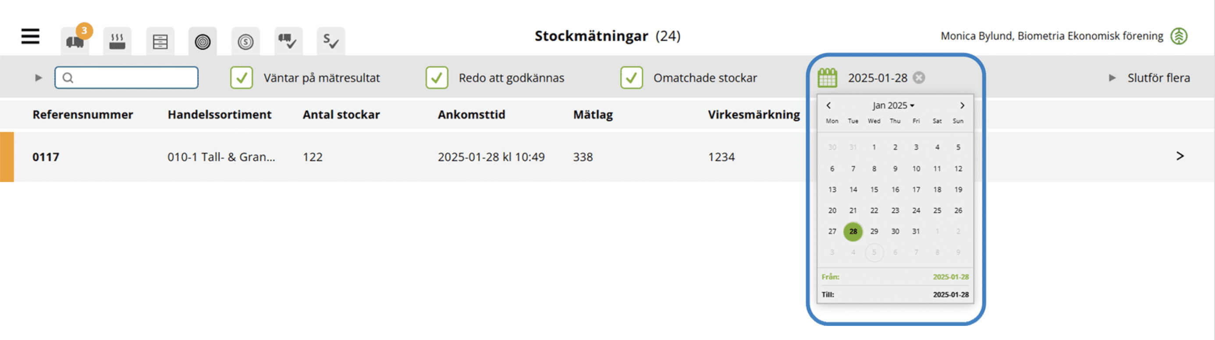Select the log rings Stockmätningar icon

203,41
